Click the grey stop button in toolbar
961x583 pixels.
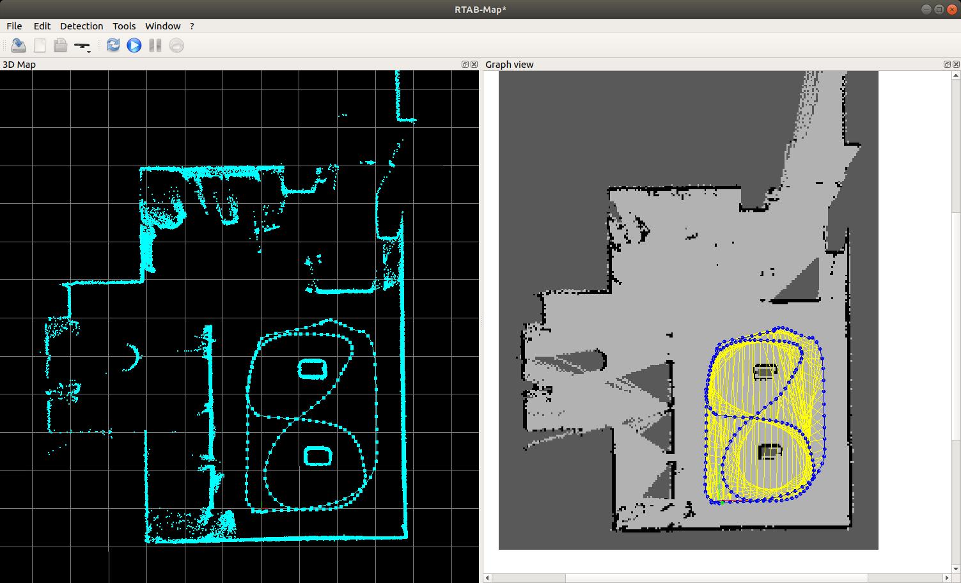[x=176, y=45]
